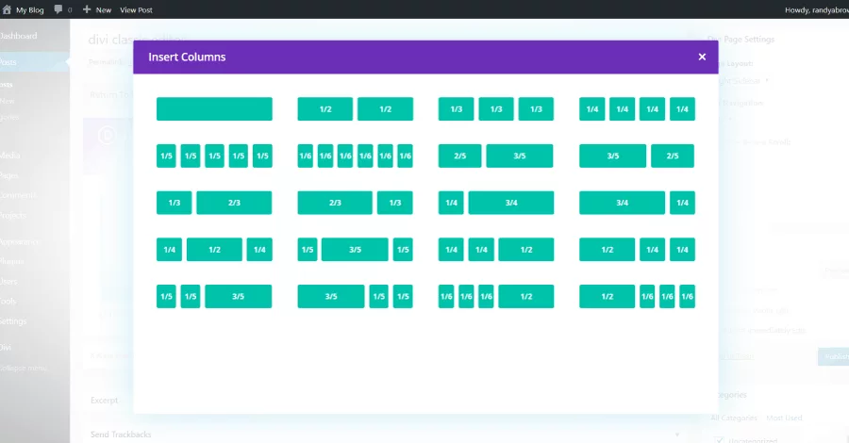Open Tools in the sidebar menu
Screen dimensions: 849x443
pos(8,301)
